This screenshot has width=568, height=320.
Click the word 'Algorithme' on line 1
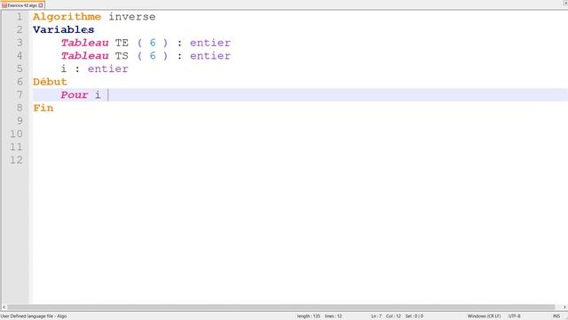(67, 17)
